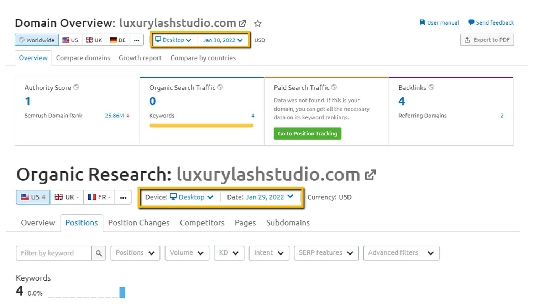The height and width of the screenshot is (308, 534).
Task: Select the FR database in Organic Research
Action: click(x=99, y=197)
